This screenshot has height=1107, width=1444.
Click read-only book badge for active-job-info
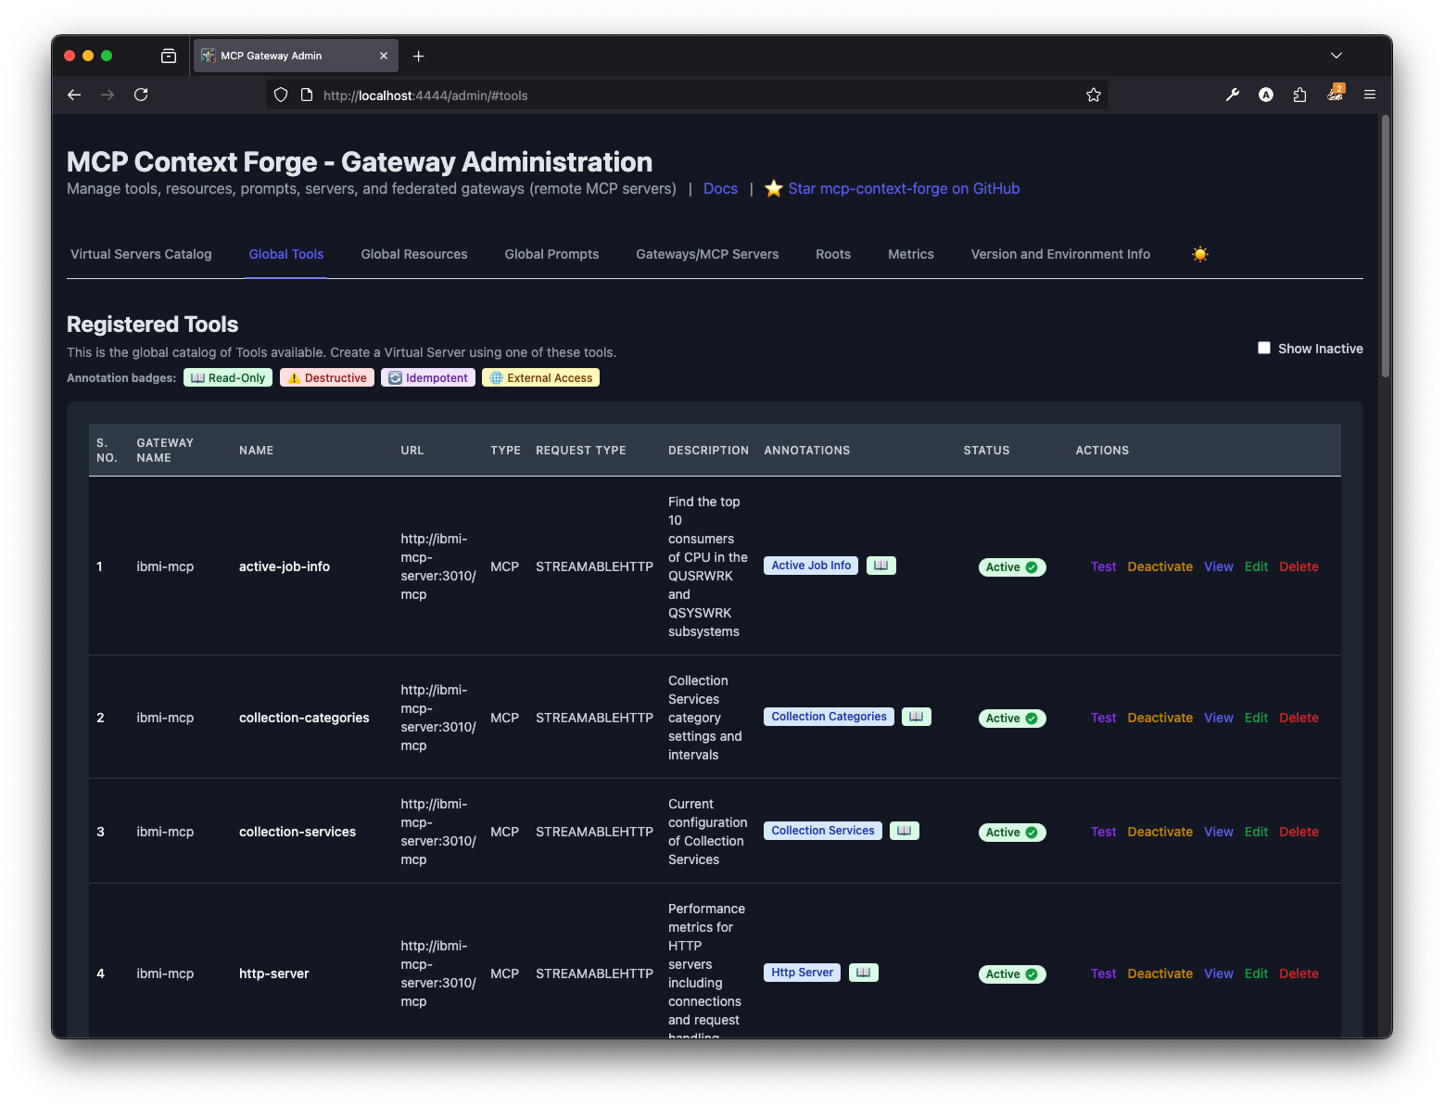coord(880,566)
